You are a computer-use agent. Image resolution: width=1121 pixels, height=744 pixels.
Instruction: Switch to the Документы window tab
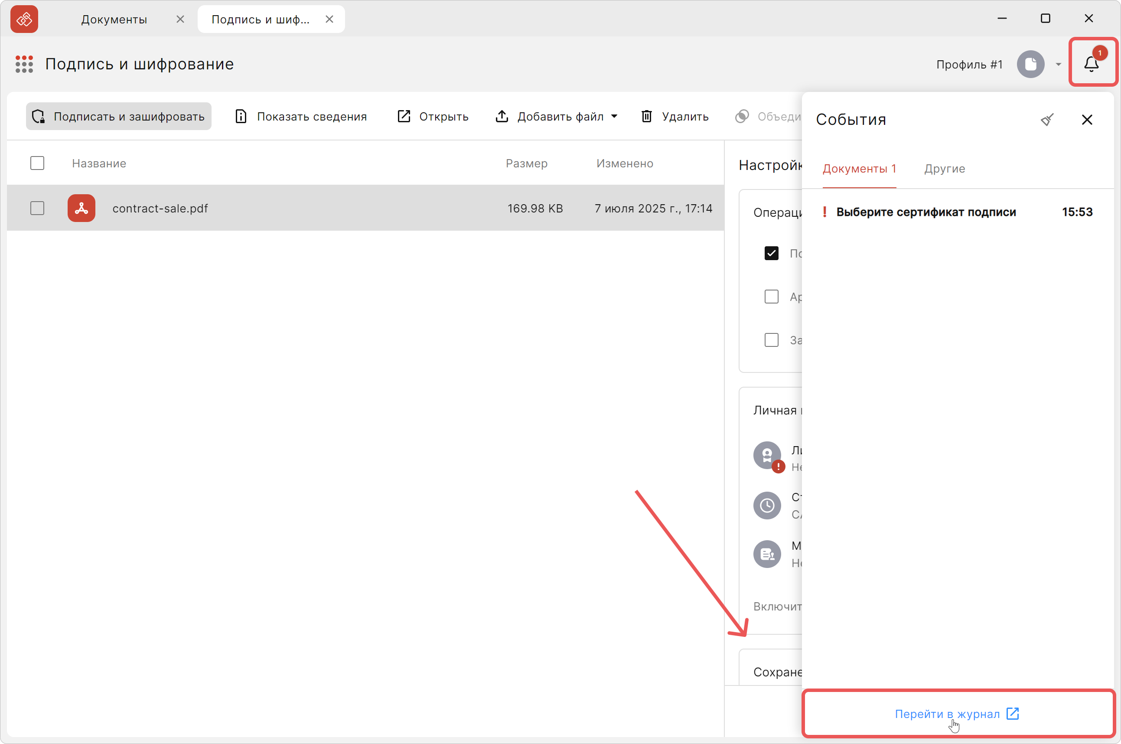pyautogui.click(x=114, y=20)
